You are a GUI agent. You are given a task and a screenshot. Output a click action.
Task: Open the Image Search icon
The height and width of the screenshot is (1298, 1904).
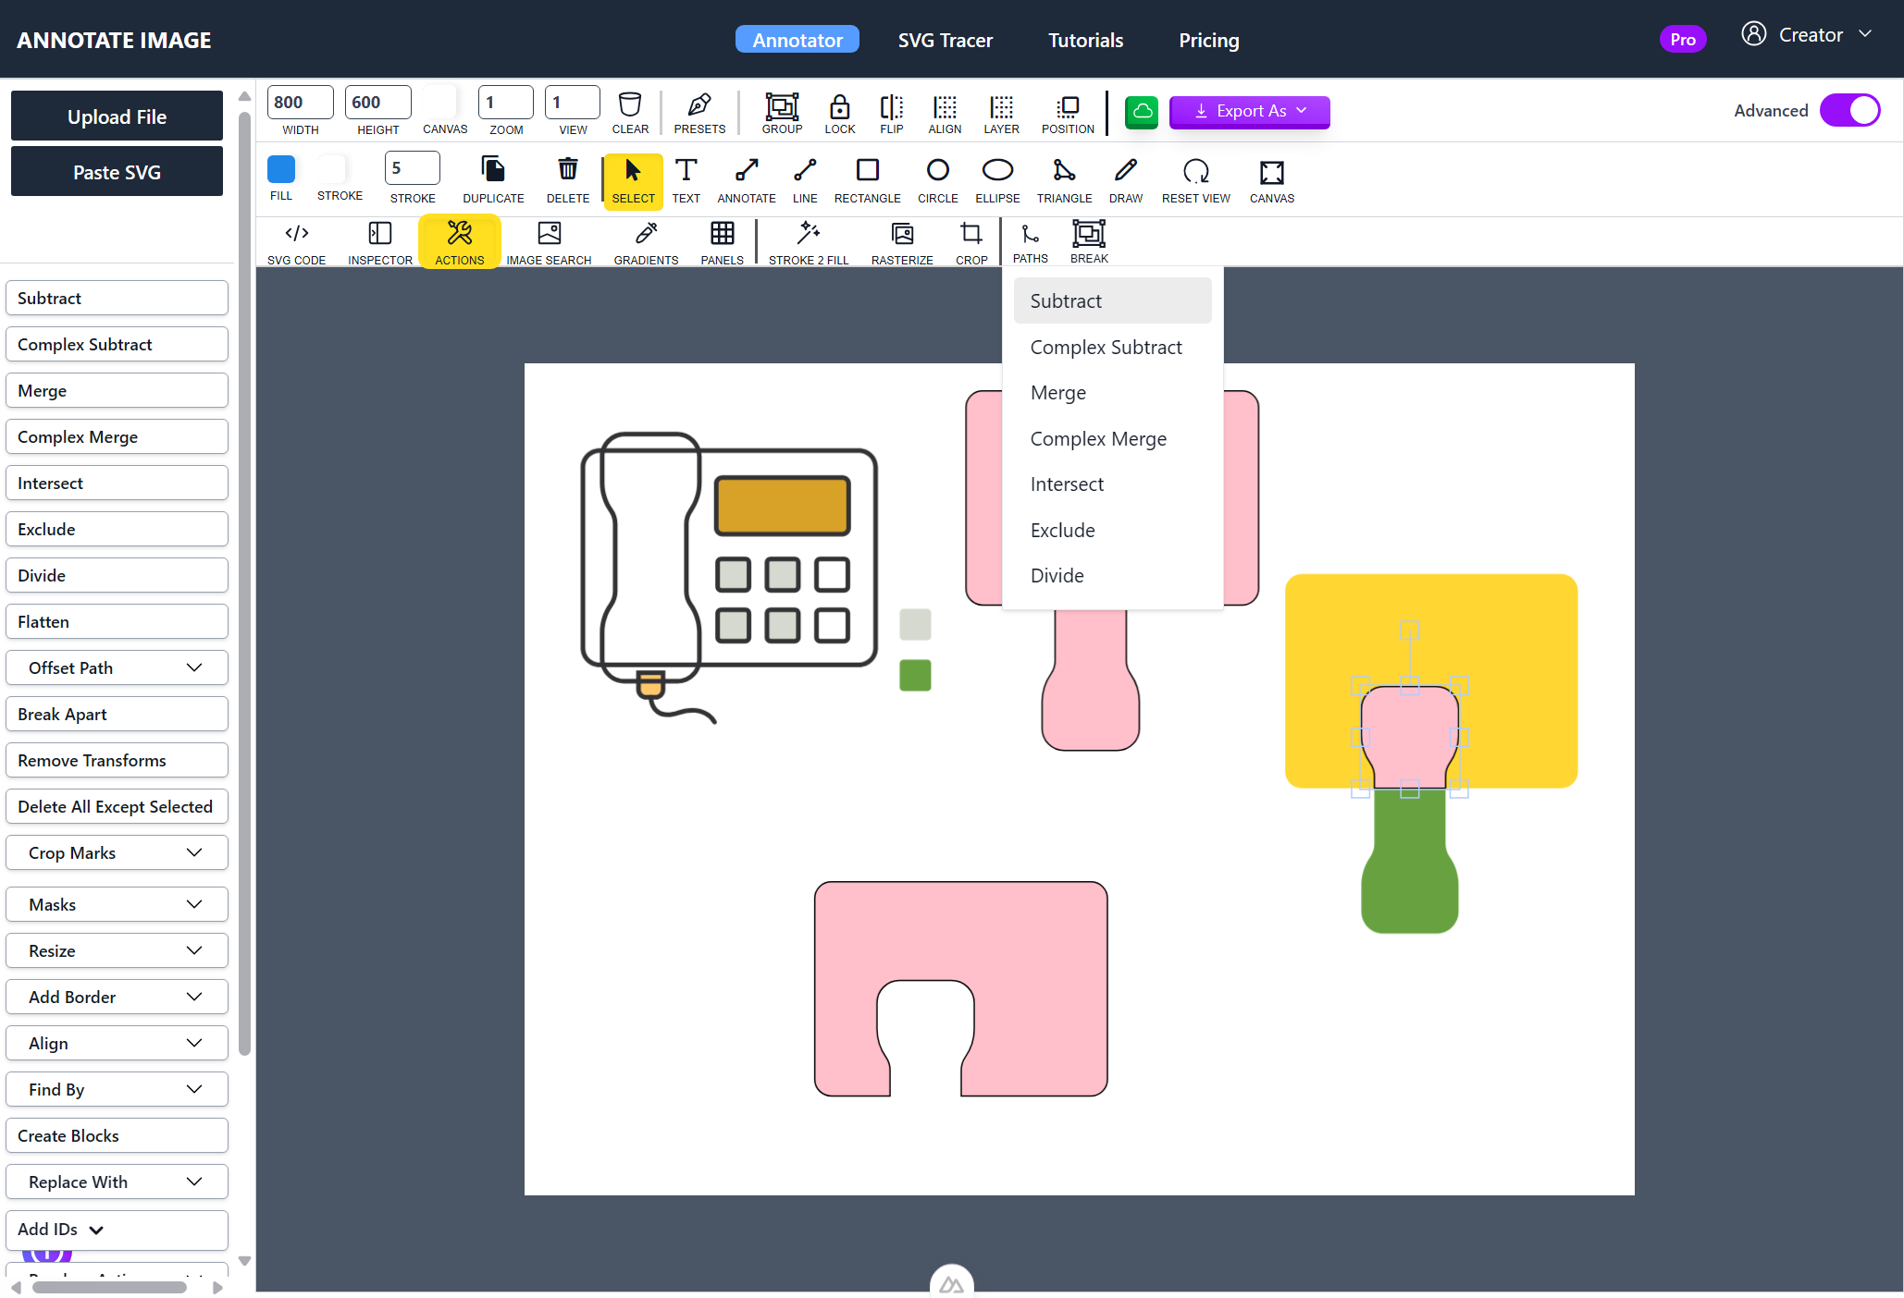(x=550, y=233)
